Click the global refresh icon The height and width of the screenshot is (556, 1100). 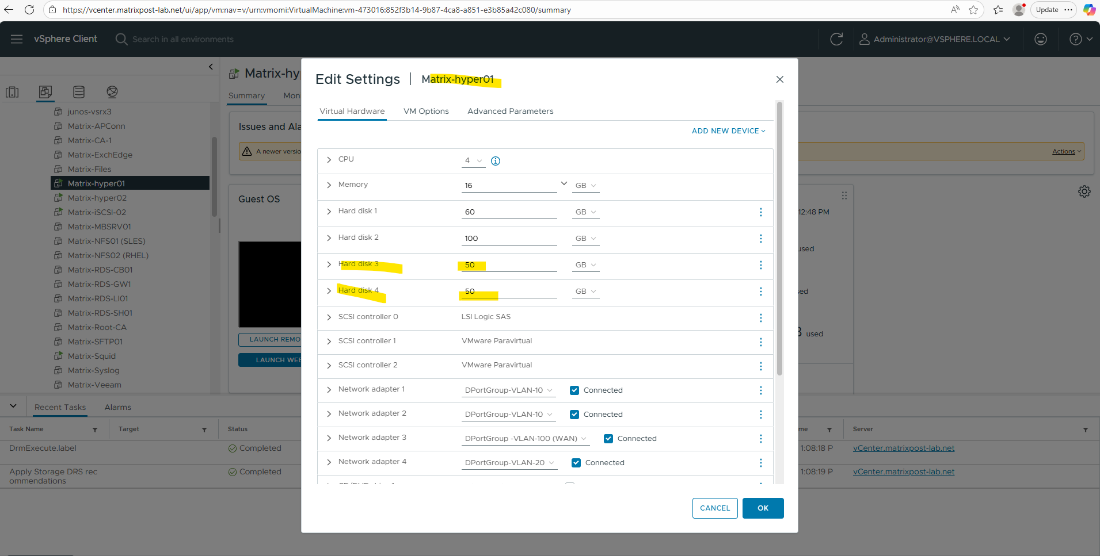click(x=836, y=39)
